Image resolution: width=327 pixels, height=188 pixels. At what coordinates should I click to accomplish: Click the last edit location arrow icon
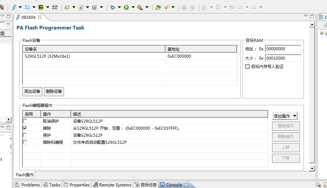point(232,7)
